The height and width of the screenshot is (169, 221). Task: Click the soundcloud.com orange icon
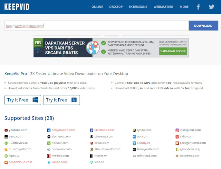click(6, 162)
